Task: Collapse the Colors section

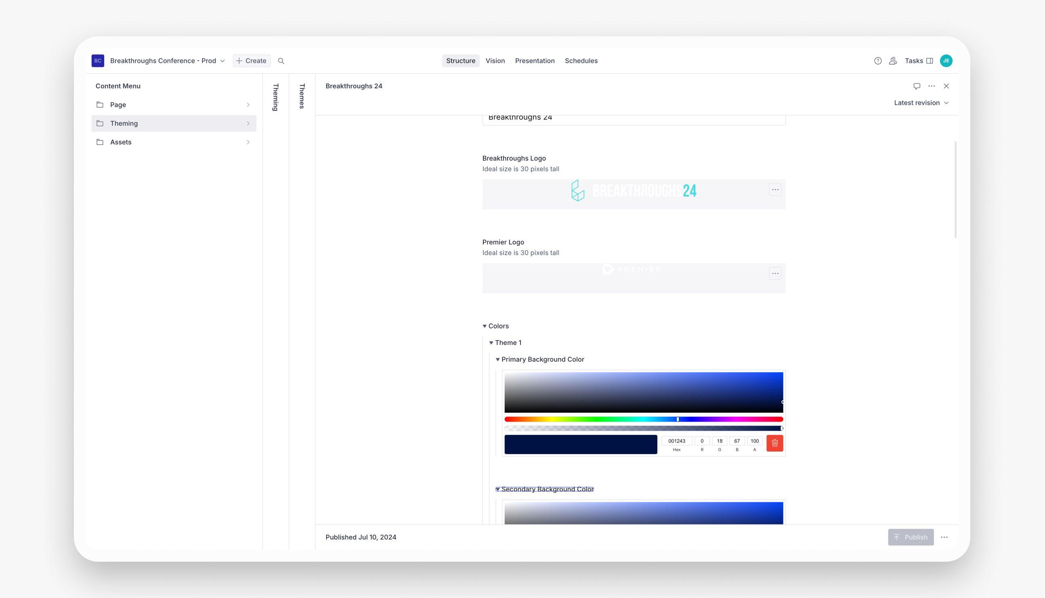Action: (x=495, y=326)
